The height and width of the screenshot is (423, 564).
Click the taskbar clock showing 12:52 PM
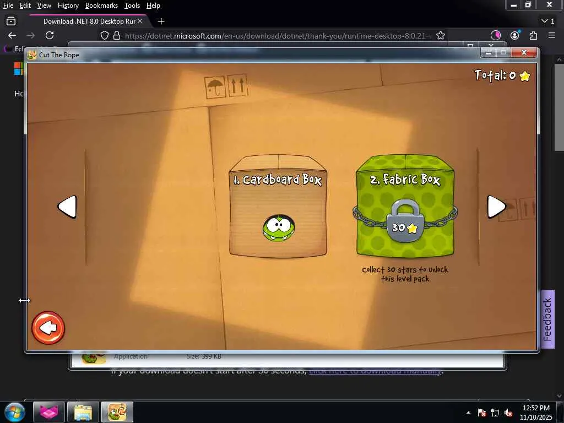click(x=536, y=412)
